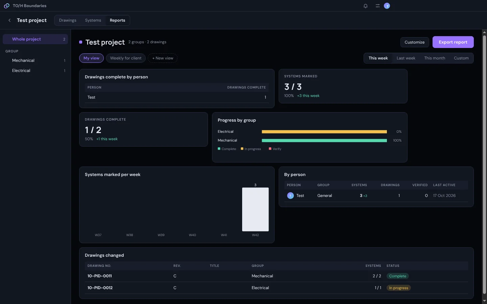Set time range to Last week
This screenshot has height=304, width=487.
(x=406, y=58)
